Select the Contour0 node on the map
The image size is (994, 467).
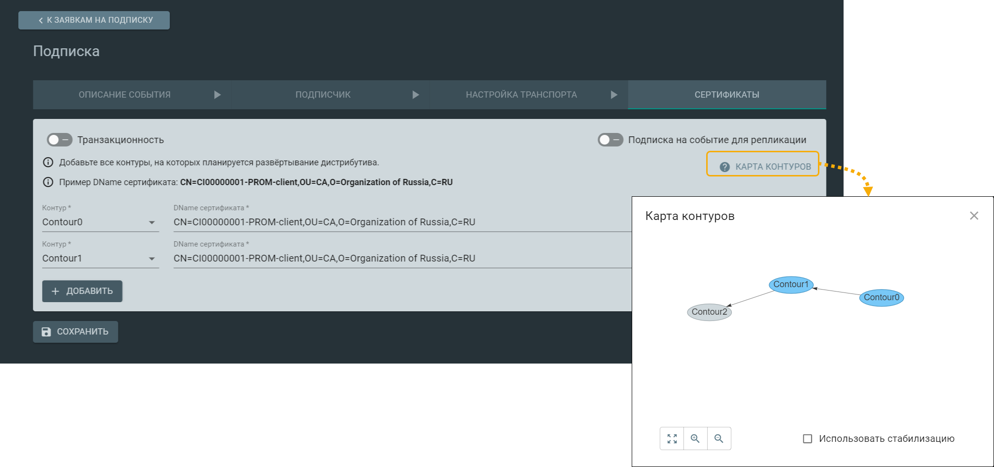pyautogui.click(x=881, y=297)
